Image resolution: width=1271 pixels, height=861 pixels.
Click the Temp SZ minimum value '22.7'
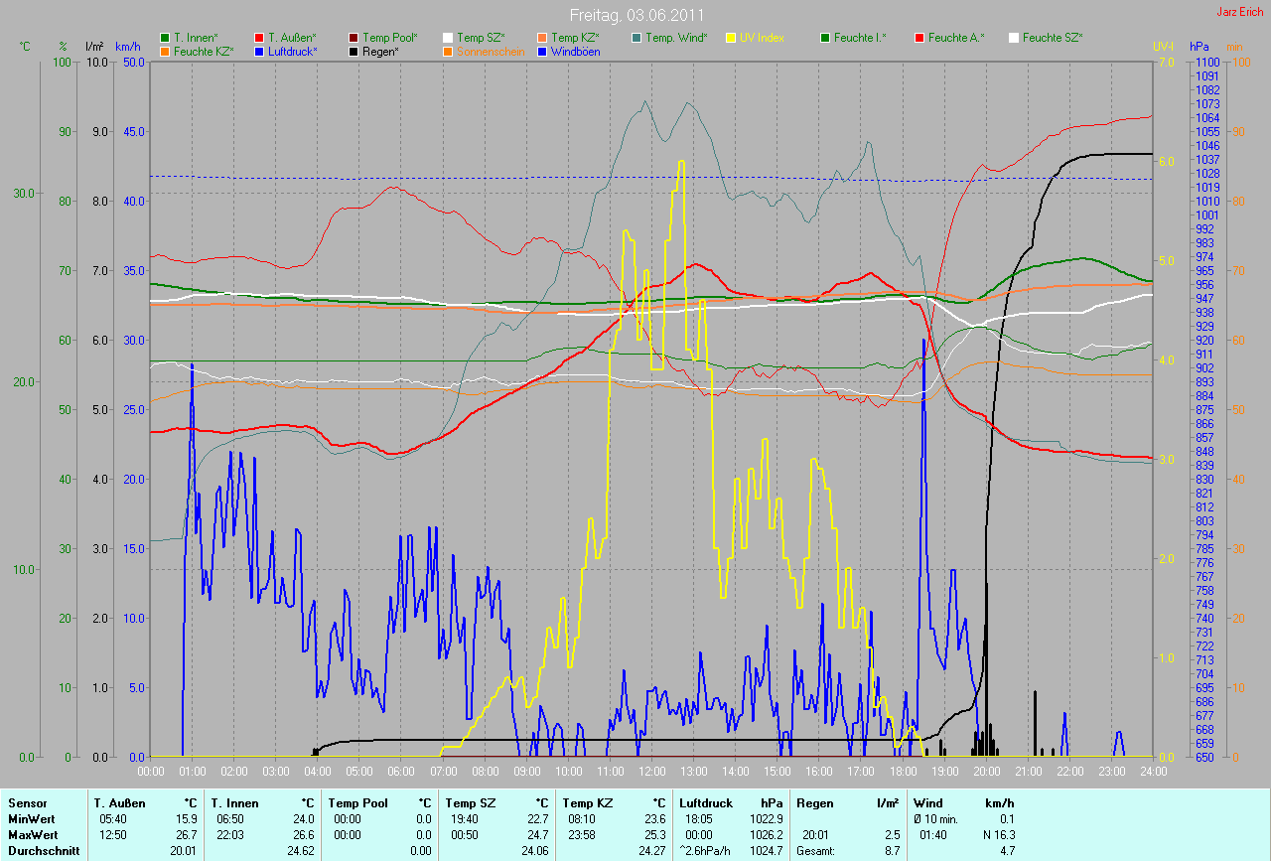point(537,818)
